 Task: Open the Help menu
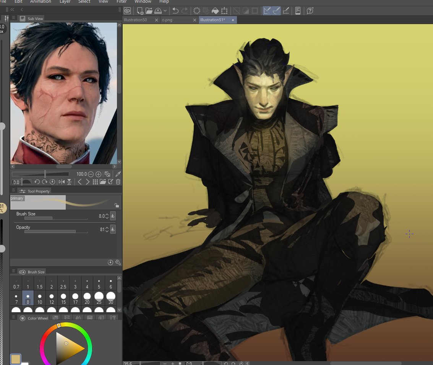point(164,2)
